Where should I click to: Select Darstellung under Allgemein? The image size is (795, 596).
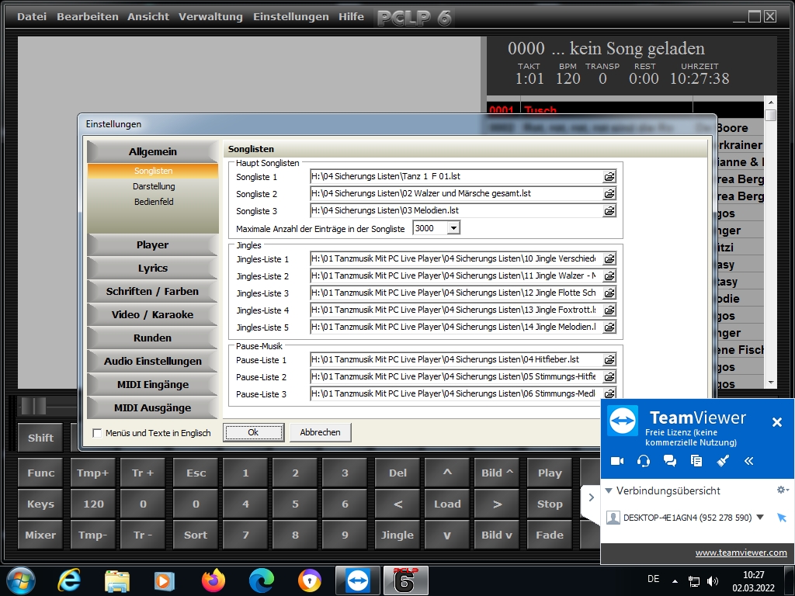[x=153, y=186]
